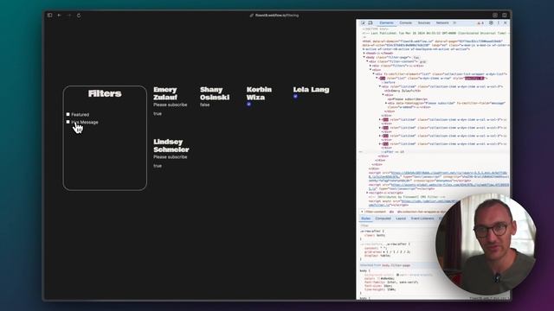Expand the collapsed script node in DOM tree
Viewport: 554px width, 311px height.
click(367, 193)
